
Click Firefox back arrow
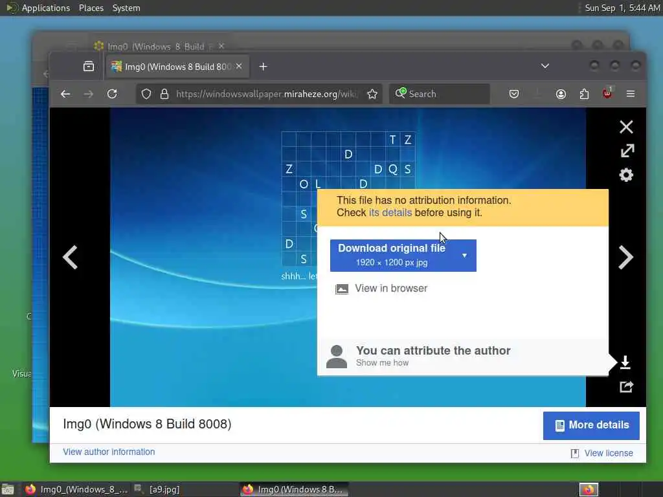(x=65, y=94)
